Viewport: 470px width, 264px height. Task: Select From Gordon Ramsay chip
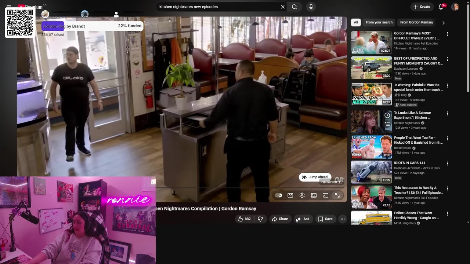pos(417,22)
